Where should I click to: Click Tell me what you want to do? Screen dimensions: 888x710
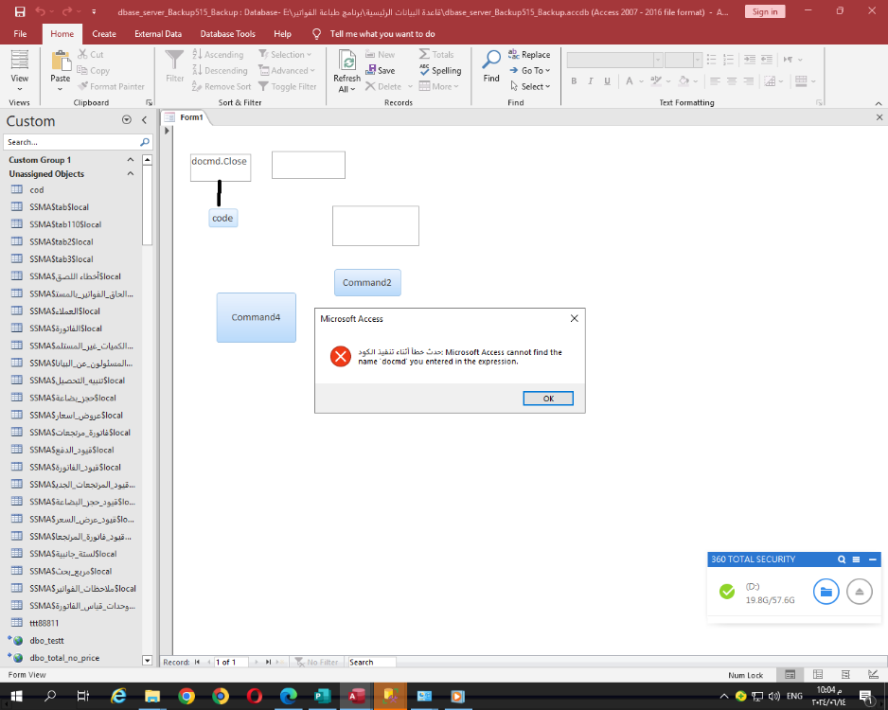382,34
